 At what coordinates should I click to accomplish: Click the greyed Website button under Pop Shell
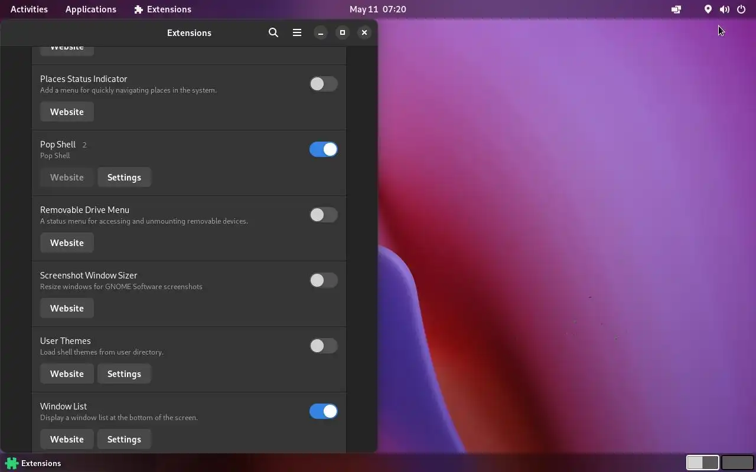click(67, 178)
